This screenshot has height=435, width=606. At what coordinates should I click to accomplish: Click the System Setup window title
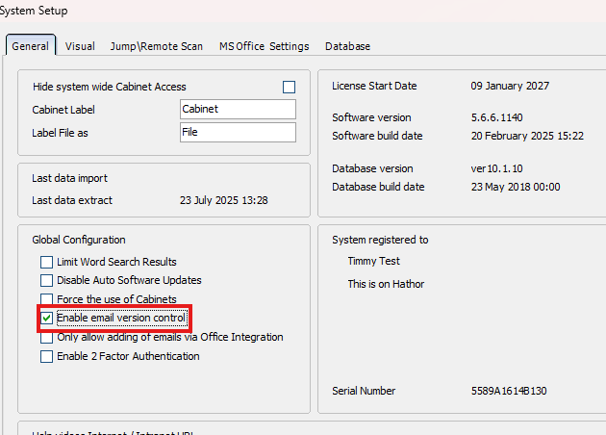(34, 11)
